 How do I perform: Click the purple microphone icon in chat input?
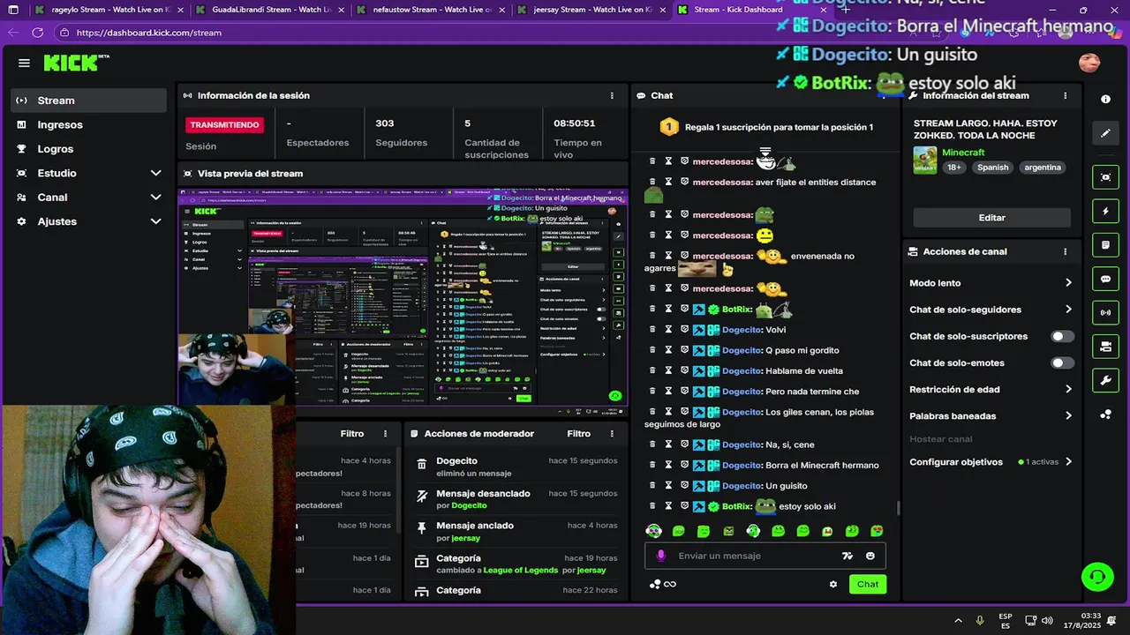[661, 556]
